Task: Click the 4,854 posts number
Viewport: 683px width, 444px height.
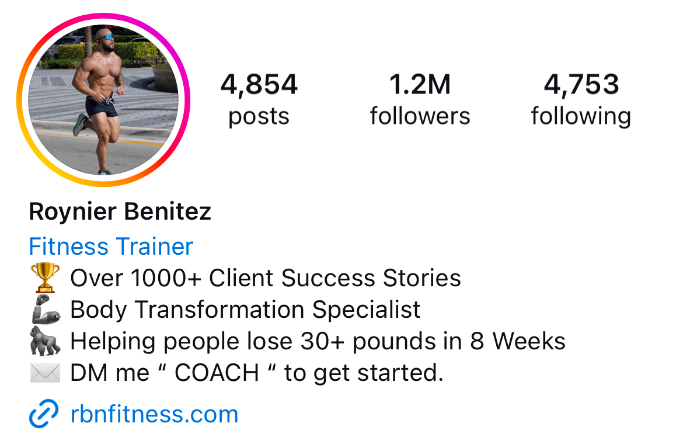Action: point(259,85)
